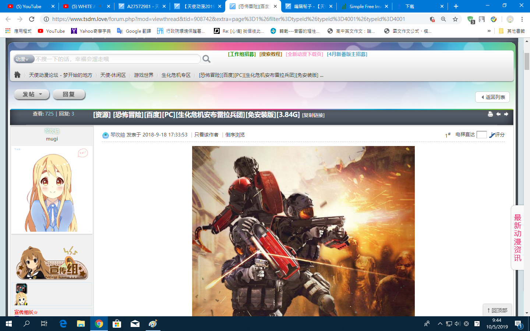Open the 其他書籤 bookmarks folder
Screen dimensions: 530x331
(x=512, y=31)
